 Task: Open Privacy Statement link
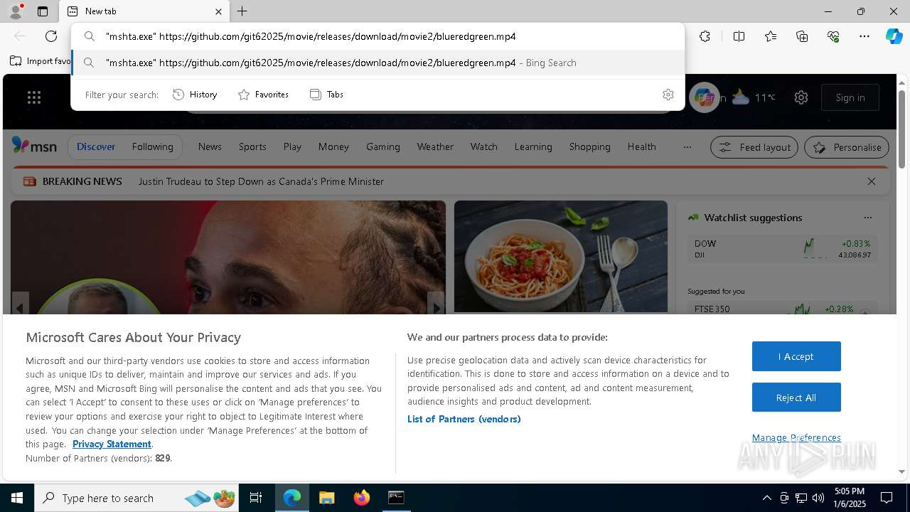112,444
